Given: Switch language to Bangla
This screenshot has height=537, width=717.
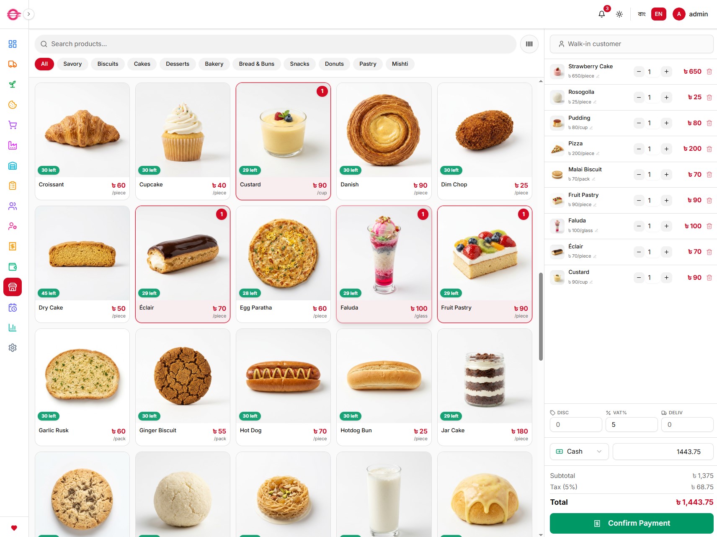Looking at the screenshot, I should pos(642,14).
